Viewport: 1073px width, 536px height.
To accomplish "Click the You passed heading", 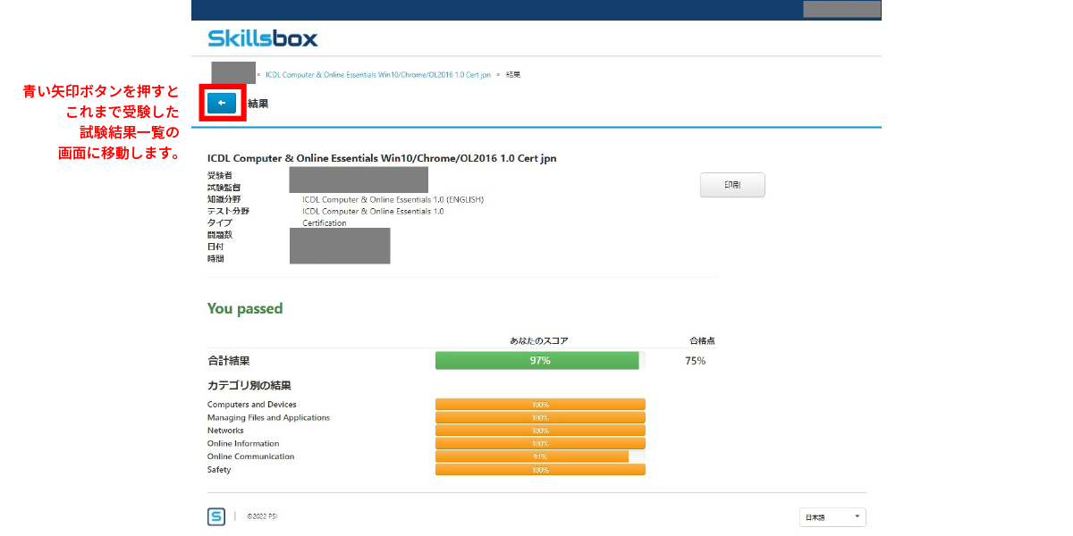I will click(x=245, y=308).
